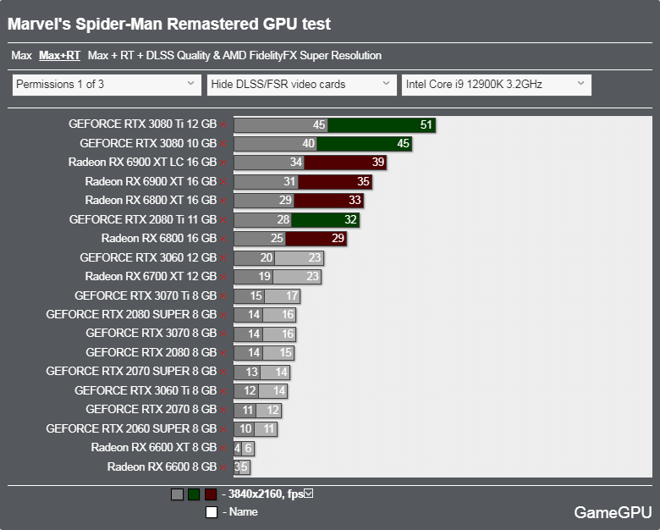The height and width of the screenshot is (530, 660).
Task: Remove GEFORCE RTX 3060 Ti 8 GB via X
Action: click(x=223, y=391)
